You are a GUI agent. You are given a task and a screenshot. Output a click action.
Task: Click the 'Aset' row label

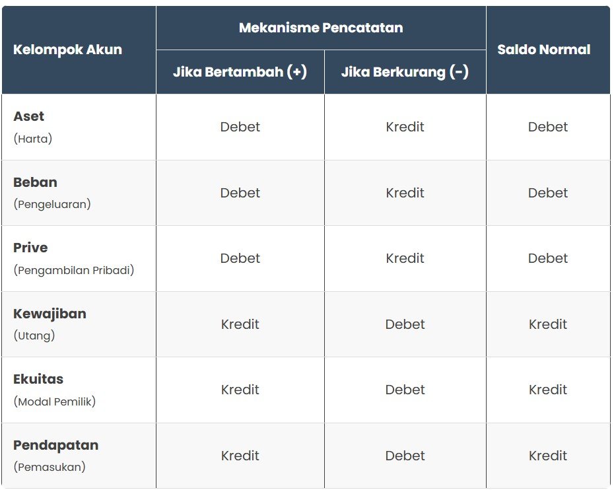coord(29,116)
